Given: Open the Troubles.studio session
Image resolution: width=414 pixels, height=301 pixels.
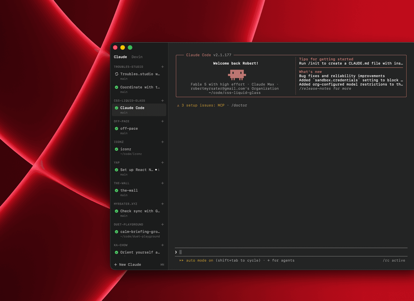Looking at the screenshot, I should tap(139, 76).
